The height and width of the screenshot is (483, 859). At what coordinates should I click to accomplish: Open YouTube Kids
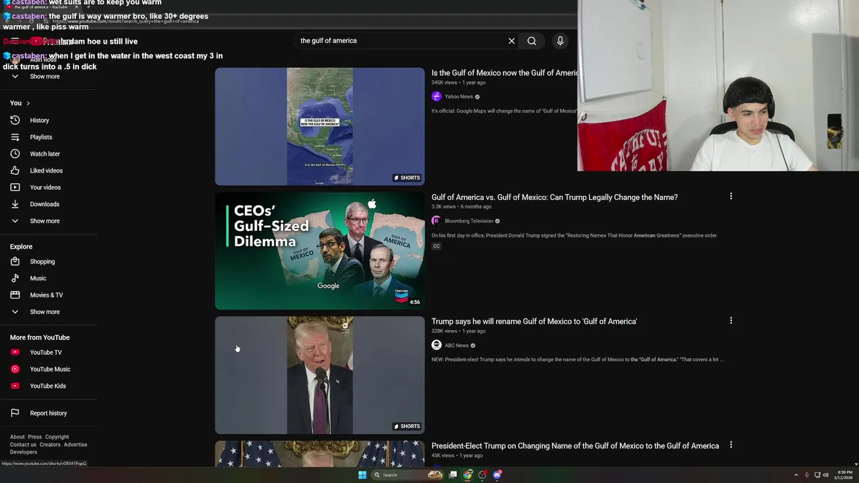(x=48, y=386)
